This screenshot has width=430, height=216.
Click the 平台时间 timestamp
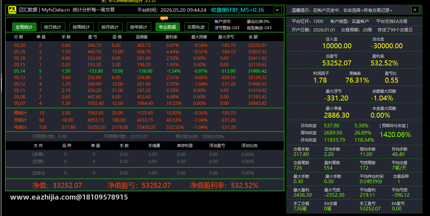pos(172,10)
